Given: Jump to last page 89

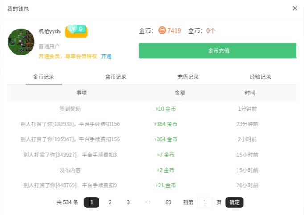Looking at the screenshot, I should coord(168,202).
